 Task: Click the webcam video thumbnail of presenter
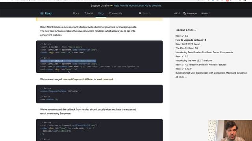230,130
